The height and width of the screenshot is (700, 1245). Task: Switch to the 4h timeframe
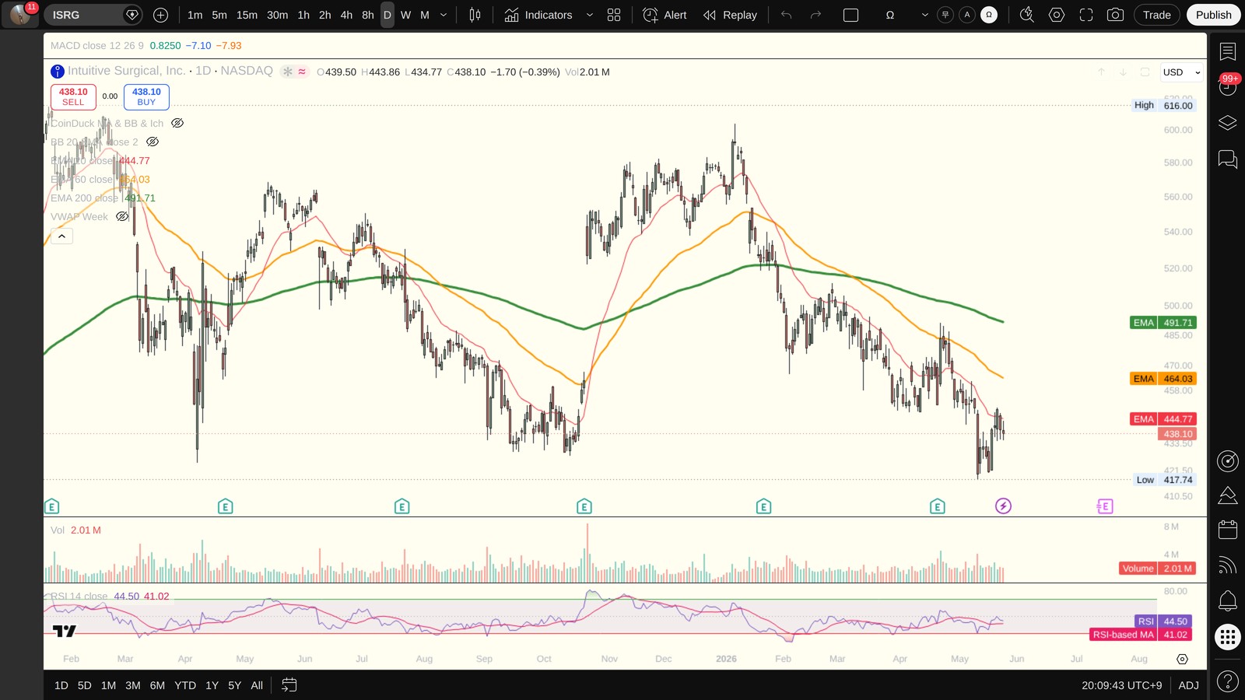[346, 15]
